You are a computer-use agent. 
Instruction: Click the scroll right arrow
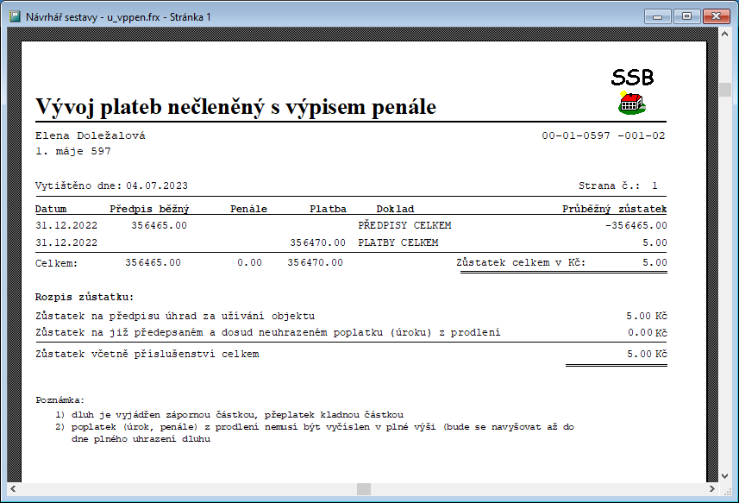[x=711, y=489]
